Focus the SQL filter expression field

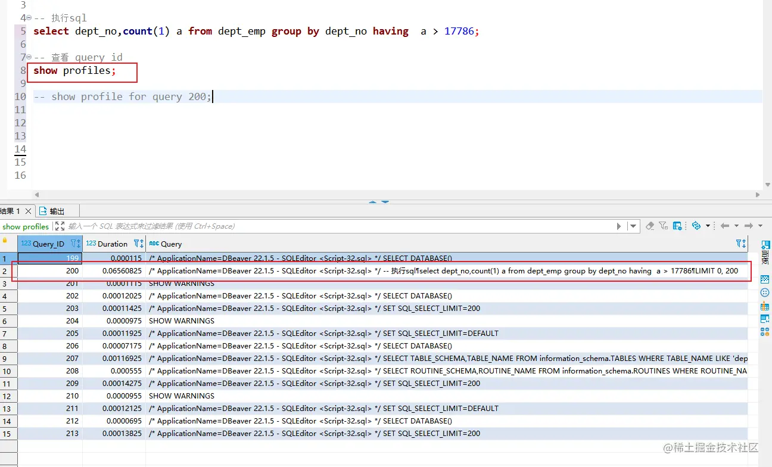point(340,226)
